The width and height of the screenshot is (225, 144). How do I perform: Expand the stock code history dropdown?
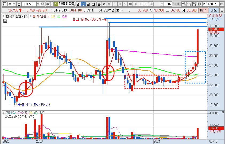click(38, 4)
